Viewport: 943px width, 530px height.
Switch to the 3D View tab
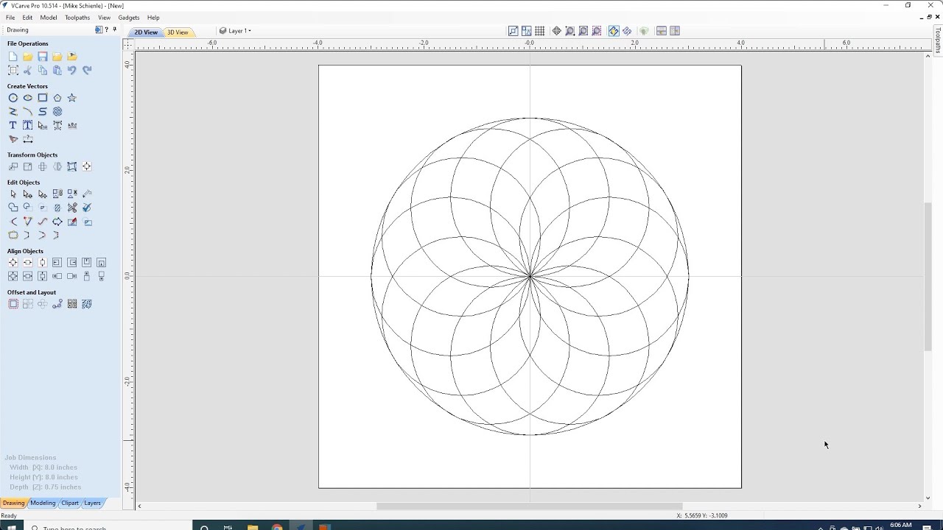pyautogui.click(x=178, y=32)
